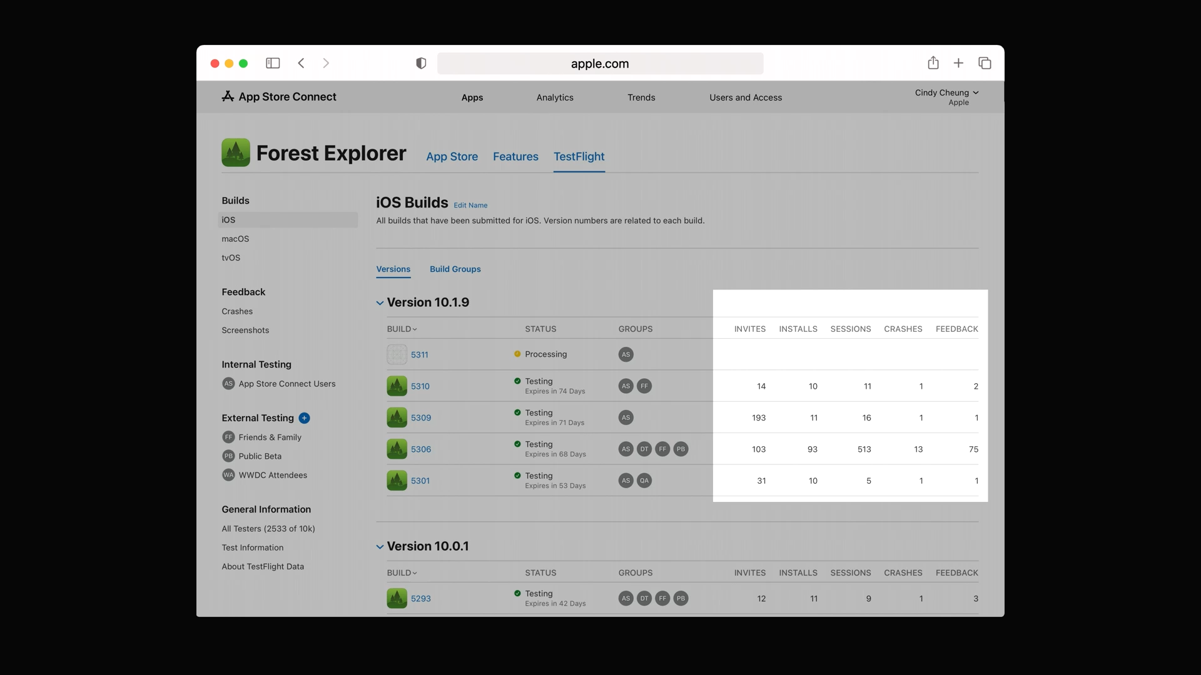The height and width of the screenshot is (675, 1201).
Task: Collapse the Version 10.0.1 section
Action: [380, 547]
